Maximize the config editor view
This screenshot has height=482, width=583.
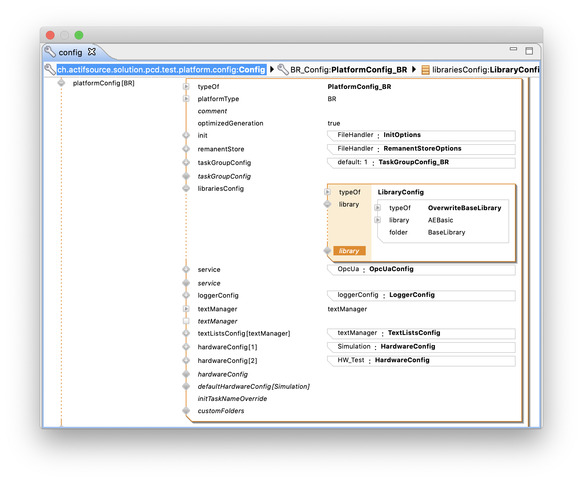(x=530, y=51)
